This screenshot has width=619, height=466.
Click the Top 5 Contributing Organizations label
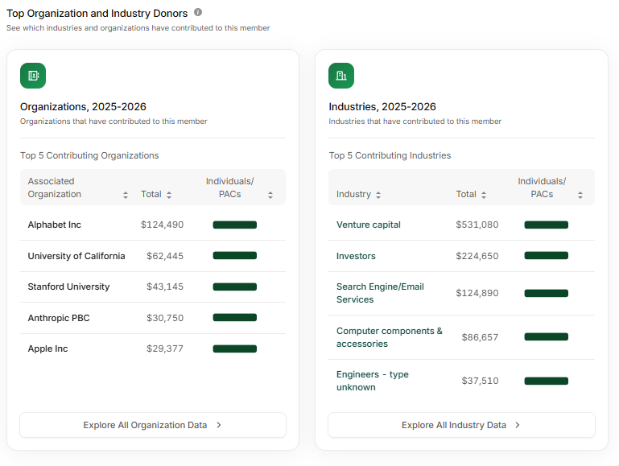pyautogui.click(x=89, y=155)
